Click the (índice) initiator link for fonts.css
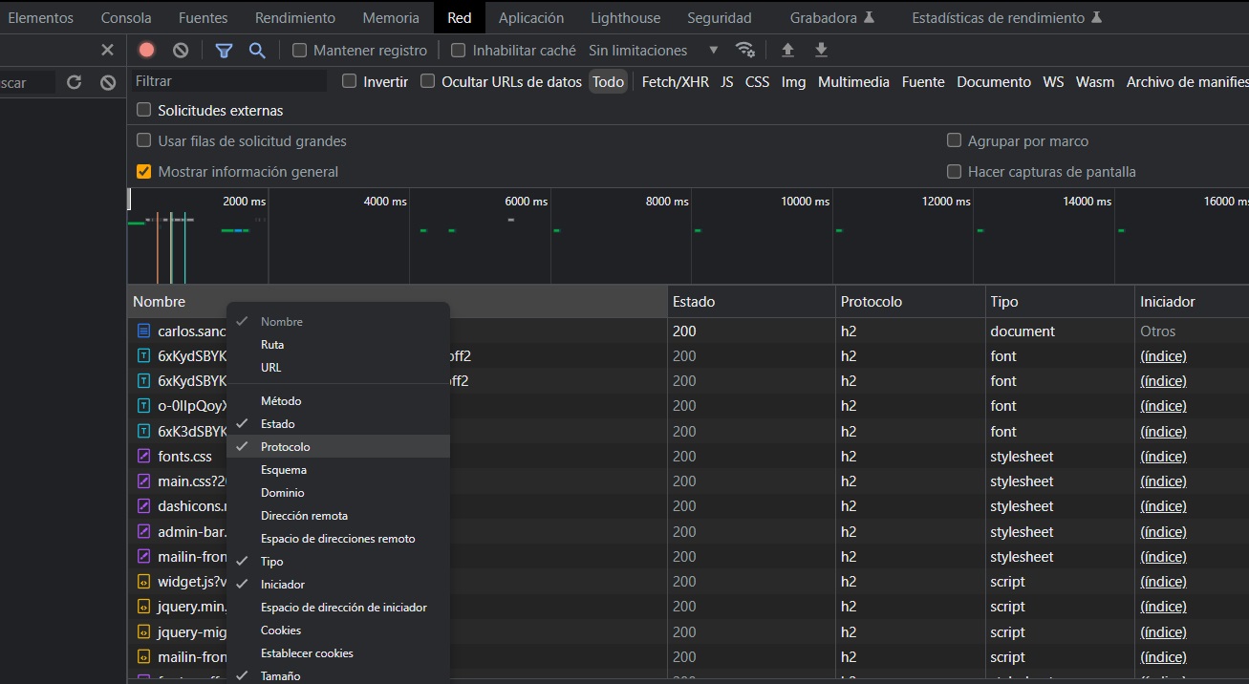Screen dimensions: 1249x684 tap(1163, 457)
